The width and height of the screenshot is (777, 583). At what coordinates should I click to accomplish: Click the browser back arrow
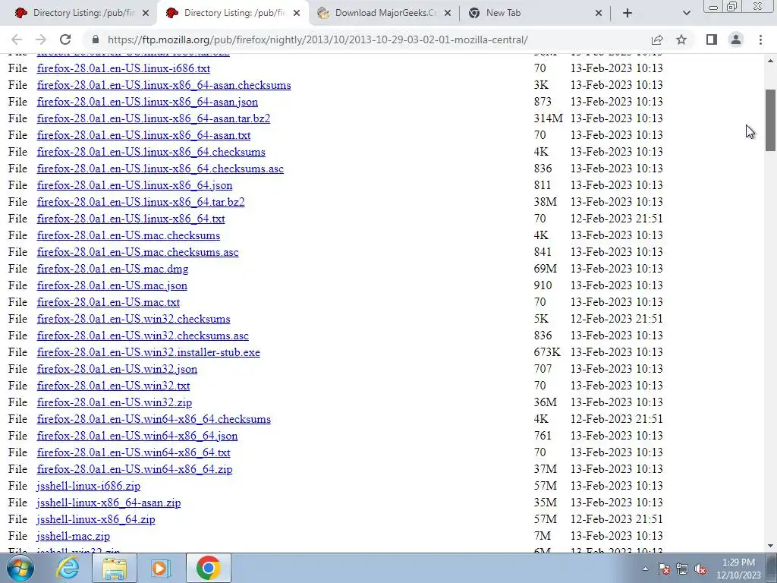click(17, 39)
